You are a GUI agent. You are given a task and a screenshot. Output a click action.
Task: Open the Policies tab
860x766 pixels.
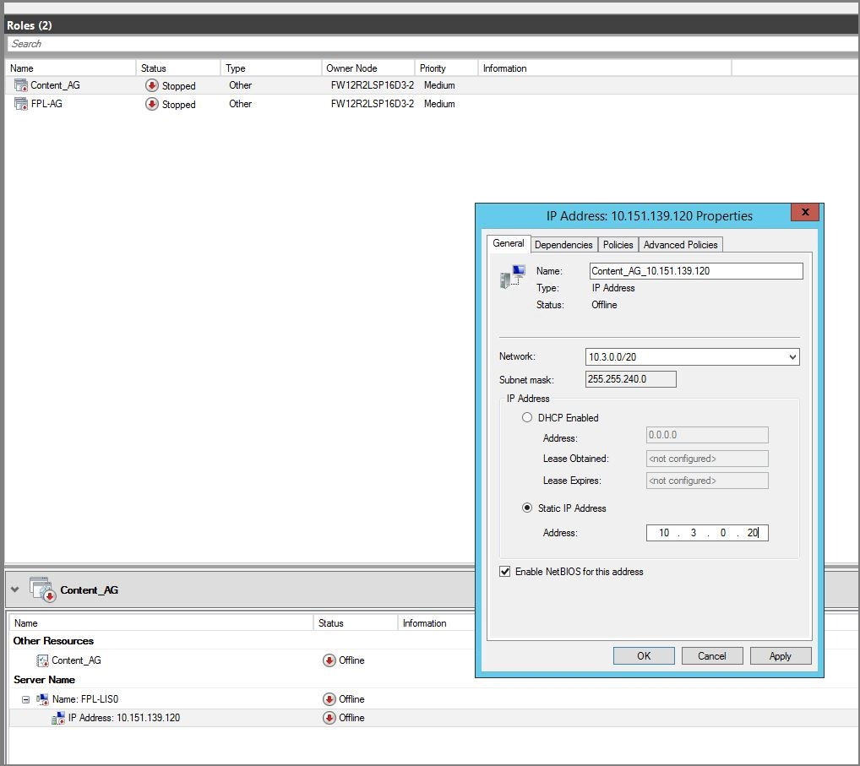618,245
